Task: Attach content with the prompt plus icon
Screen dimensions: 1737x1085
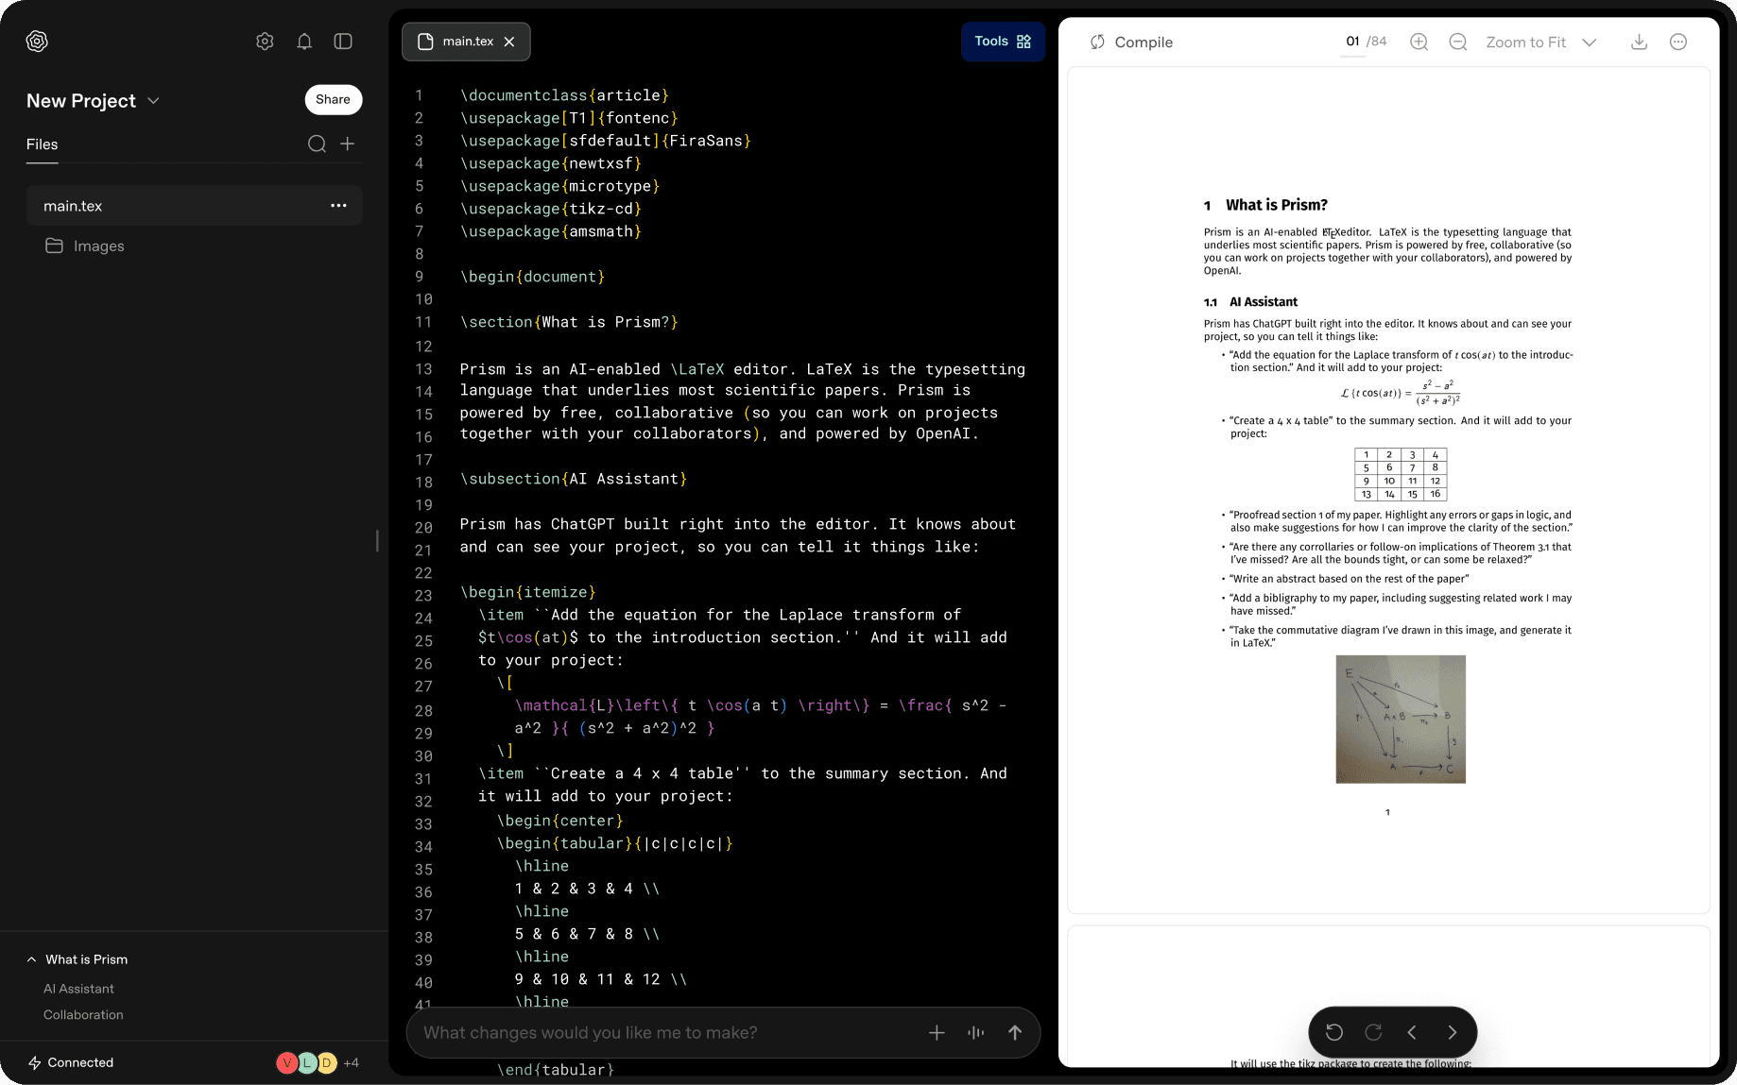Action: [937, 1033]
